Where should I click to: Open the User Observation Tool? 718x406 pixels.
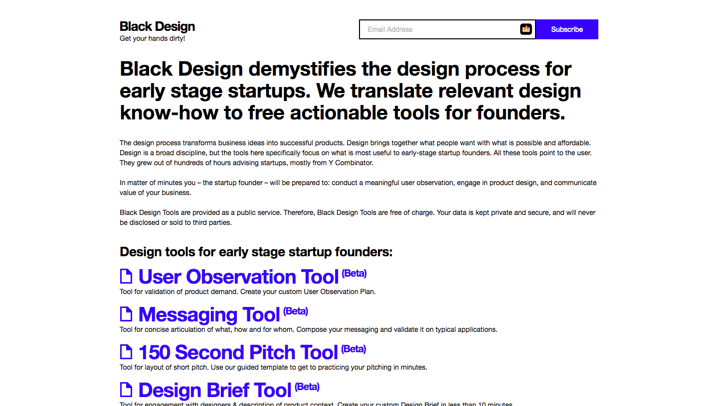point(238,277)
